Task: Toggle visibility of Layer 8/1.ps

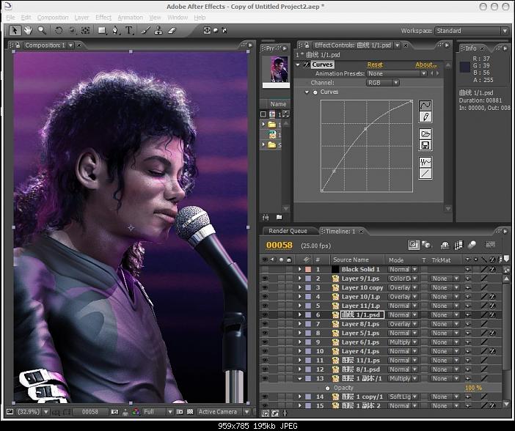Action: [265, 324]
